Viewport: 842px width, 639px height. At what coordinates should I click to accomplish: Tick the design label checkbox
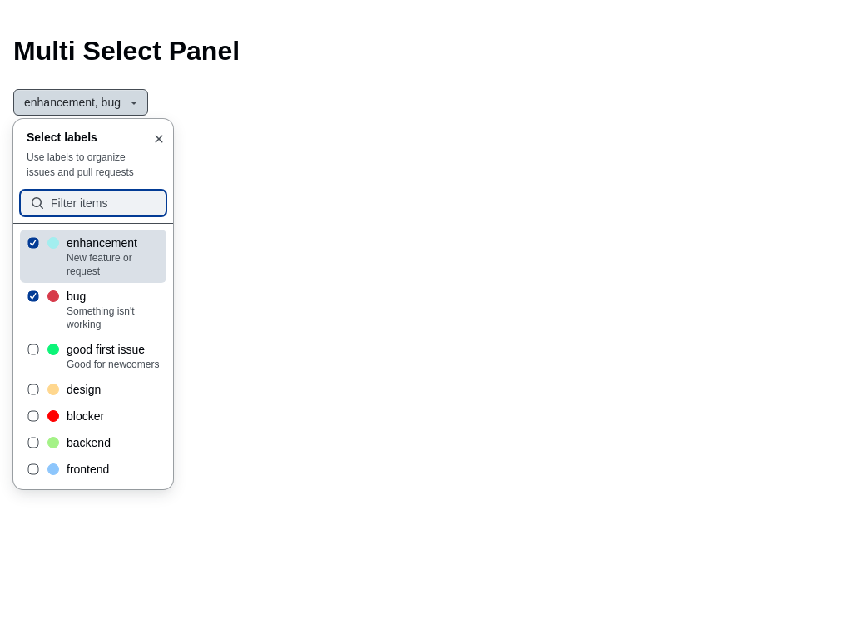pyautogui.click(x=33, y=389)
